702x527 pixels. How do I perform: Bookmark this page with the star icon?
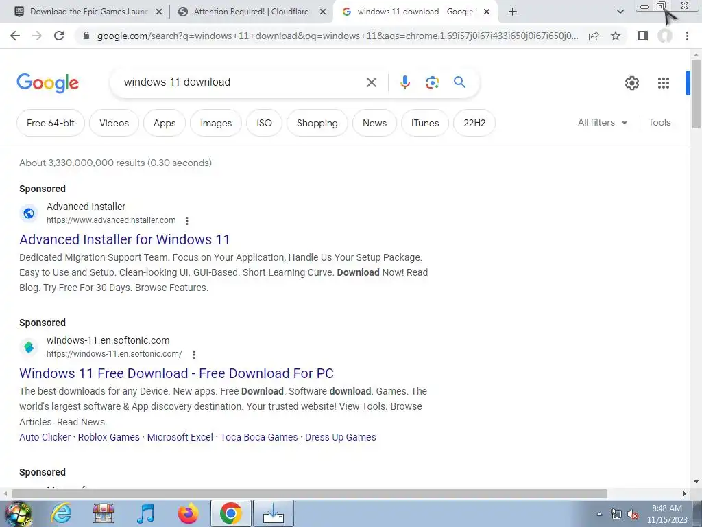616,36
